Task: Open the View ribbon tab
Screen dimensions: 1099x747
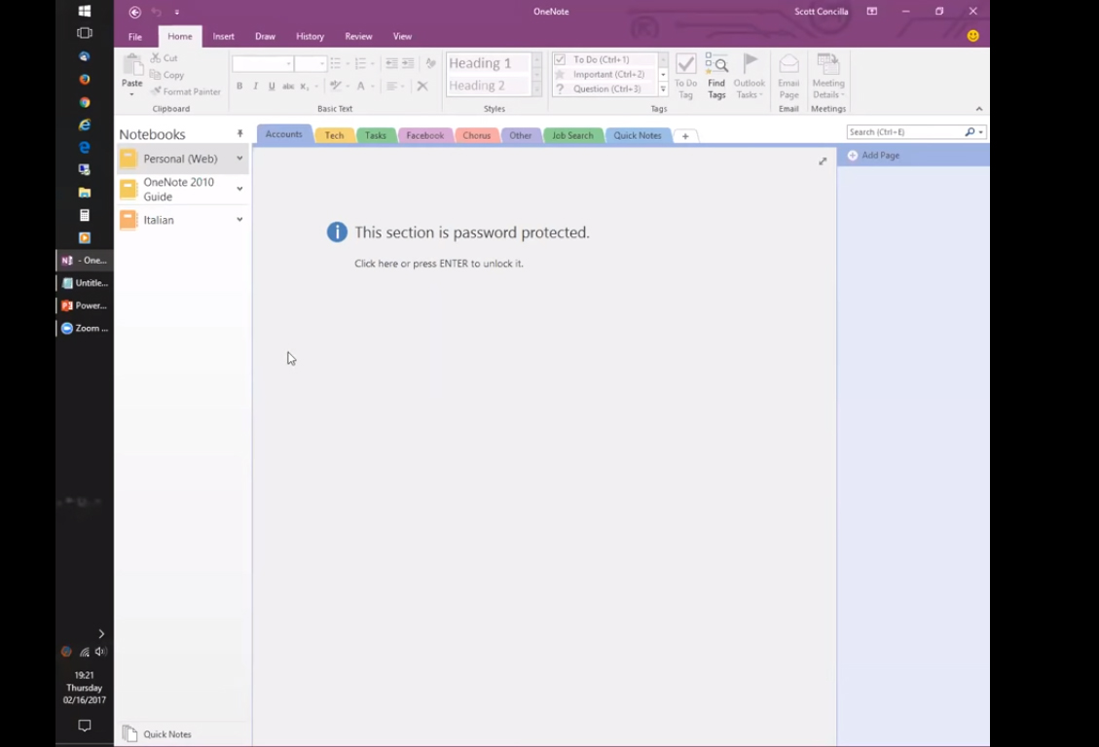Action: tap(402, 36)
